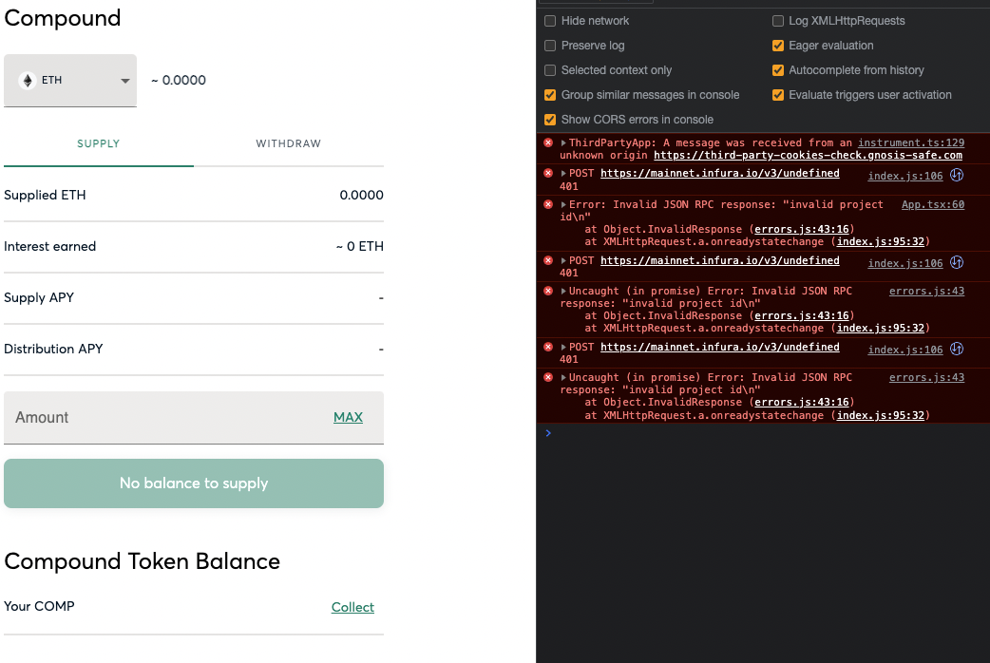
Task: Click the error badge on the second POST mainnet.infura.io line
Action: (x=548, y=259)
